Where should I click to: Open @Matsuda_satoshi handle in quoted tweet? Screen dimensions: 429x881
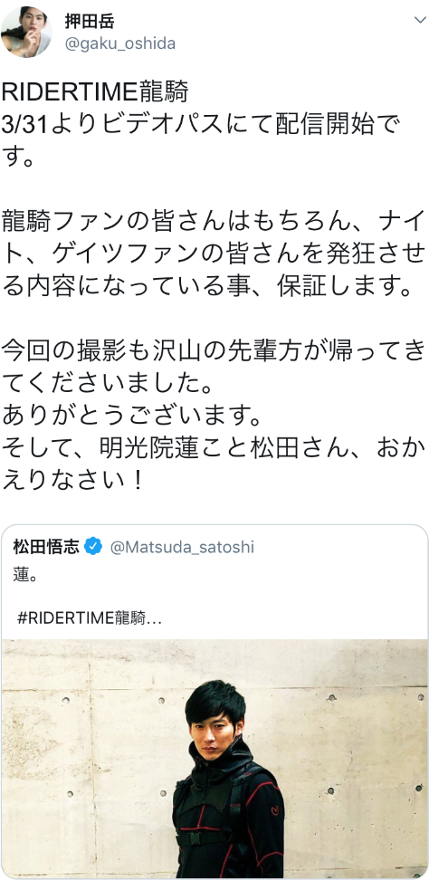coord(182,547)
